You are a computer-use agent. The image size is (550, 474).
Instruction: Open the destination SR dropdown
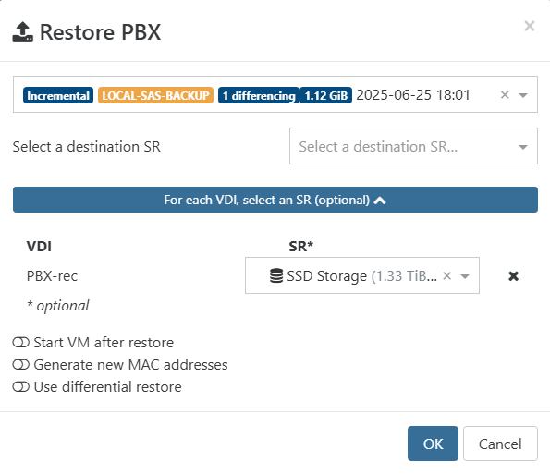click(x=413, y=146)
